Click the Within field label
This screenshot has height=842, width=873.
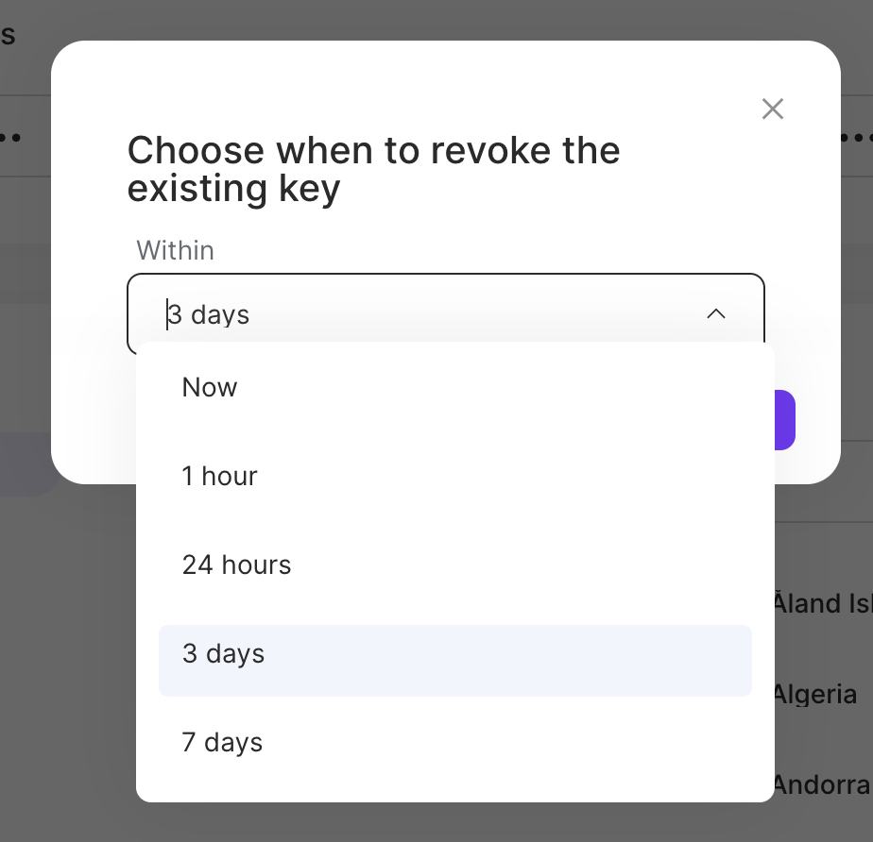pos(175,250)
